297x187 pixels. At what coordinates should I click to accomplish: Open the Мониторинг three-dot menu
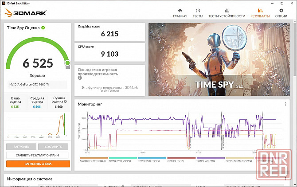click(x=285, y=104)
